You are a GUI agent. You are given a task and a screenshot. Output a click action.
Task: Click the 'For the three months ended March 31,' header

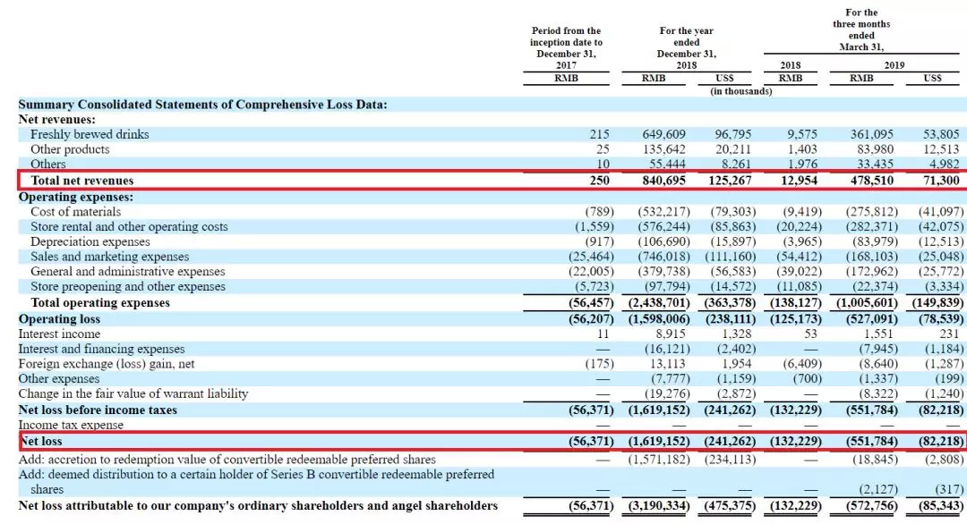[861, 30]
